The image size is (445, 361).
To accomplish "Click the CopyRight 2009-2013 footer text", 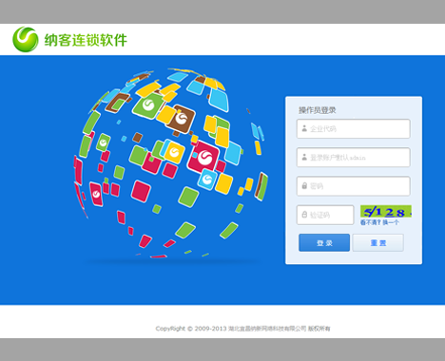I will 242,329.
